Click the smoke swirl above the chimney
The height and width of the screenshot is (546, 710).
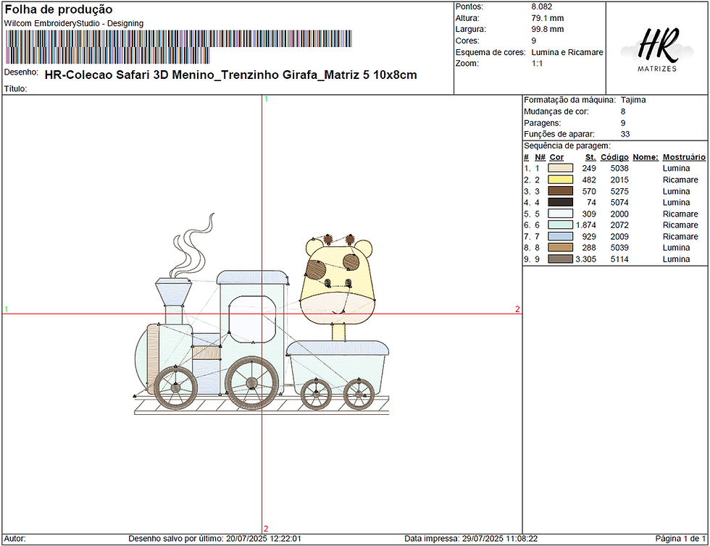point(193,245)
